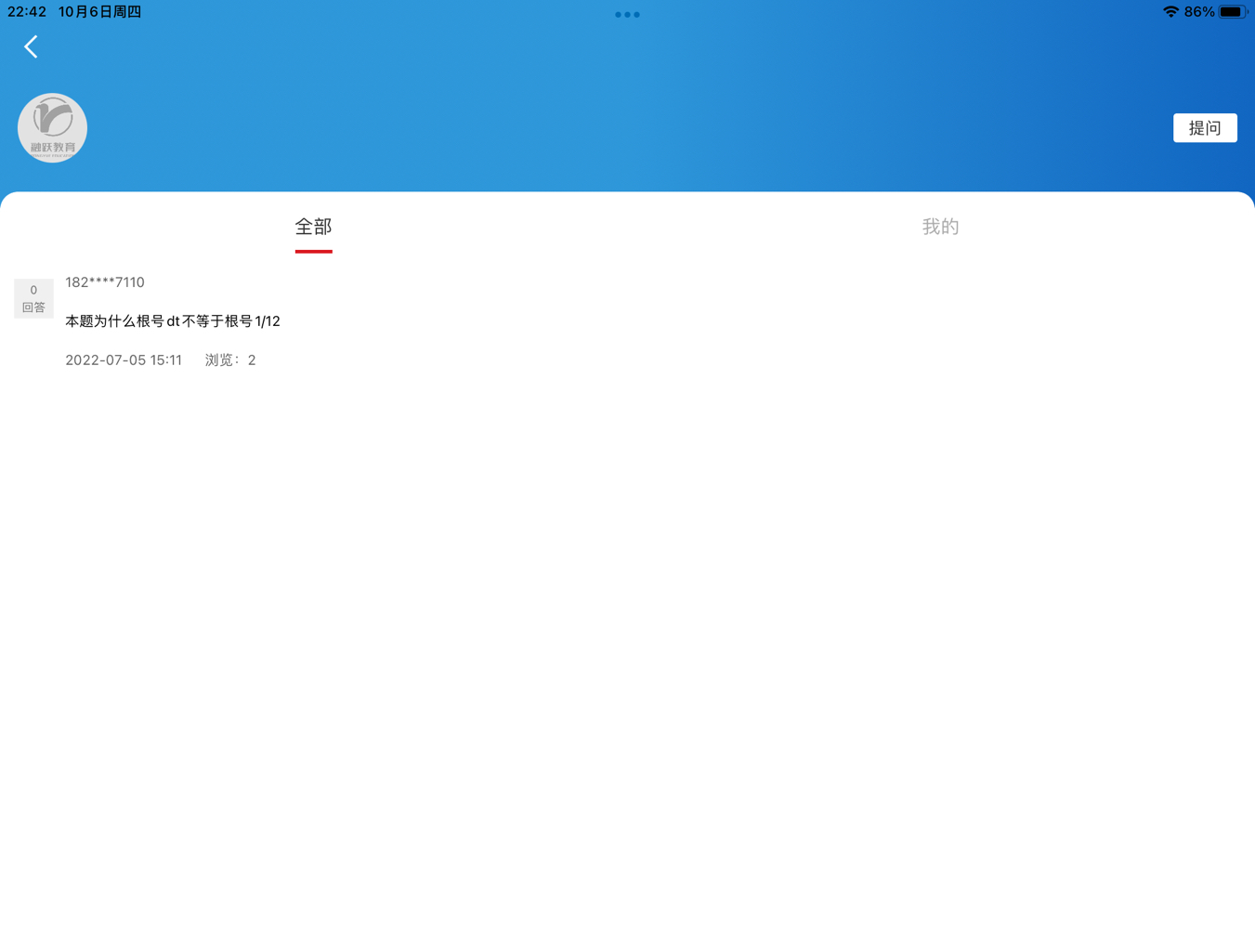Image resolution: width=1255 pixels, height=941 pixels.
Task: Tap the 浏览: 2 view count
Action: [x=230, y=360]
